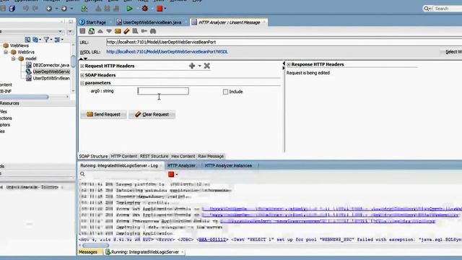Click the navigator horizontal scrollbar thumb

24,97
